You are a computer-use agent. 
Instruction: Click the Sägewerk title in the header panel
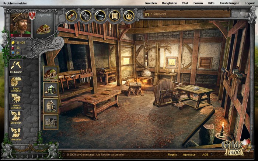click(44, 15)
